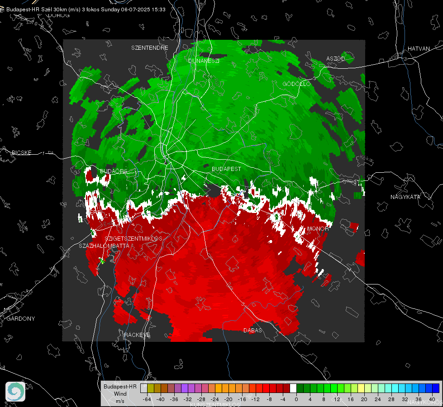The height and width of the screenshot is (407, 443).
Task: Select the RÁCKEVE city label
Action: (137, 335)
